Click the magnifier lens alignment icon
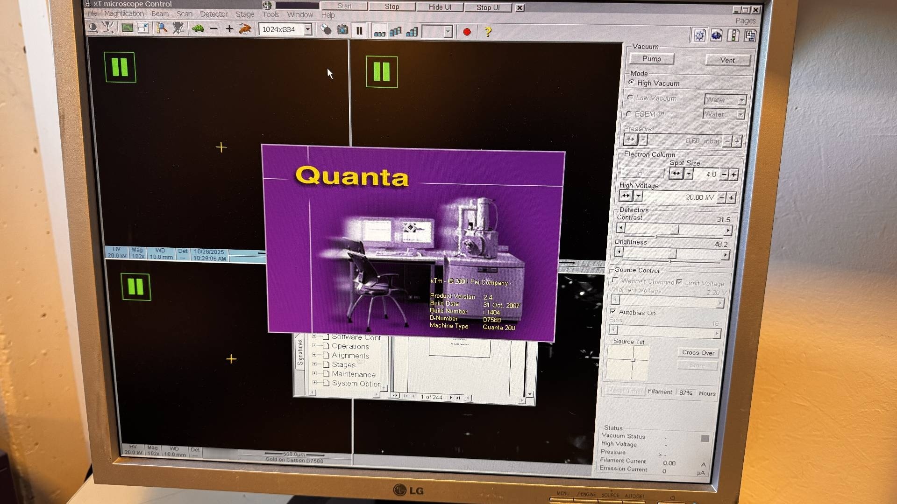This screenshot has width=897, height=504. click(162, 28)
